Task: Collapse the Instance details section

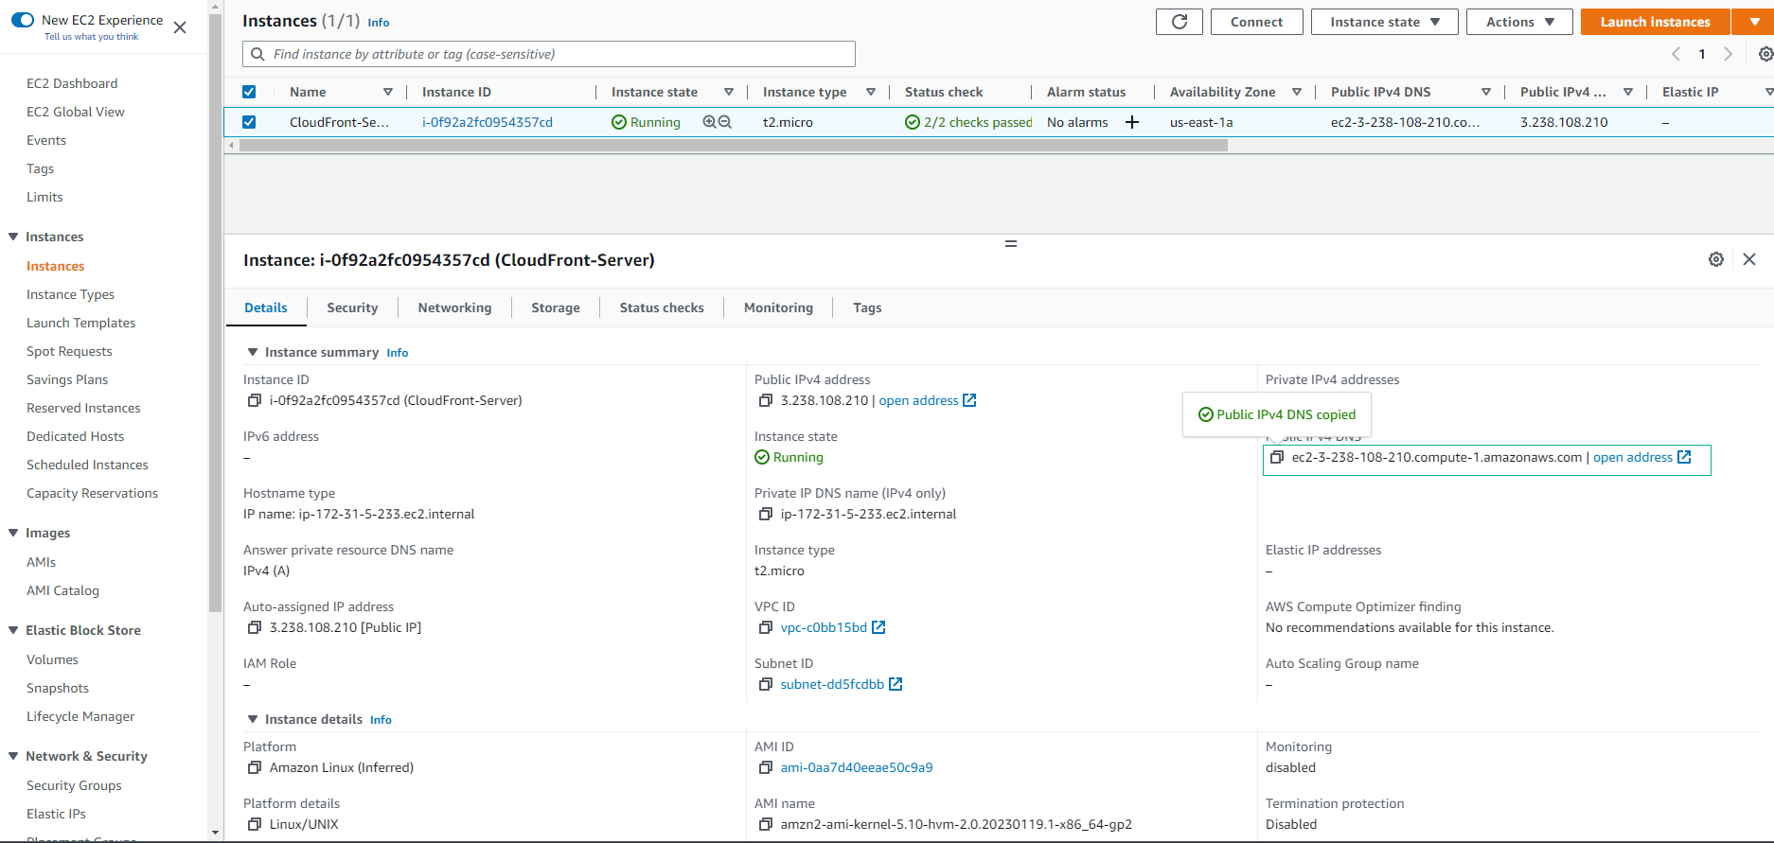Action: tap(253, 719)
